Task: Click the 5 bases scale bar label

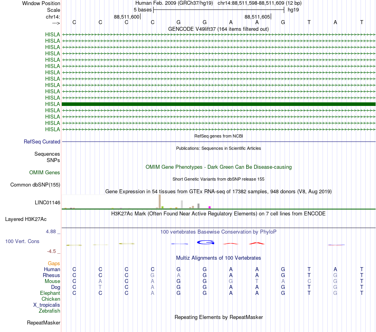Action: [x=142, y=10]
